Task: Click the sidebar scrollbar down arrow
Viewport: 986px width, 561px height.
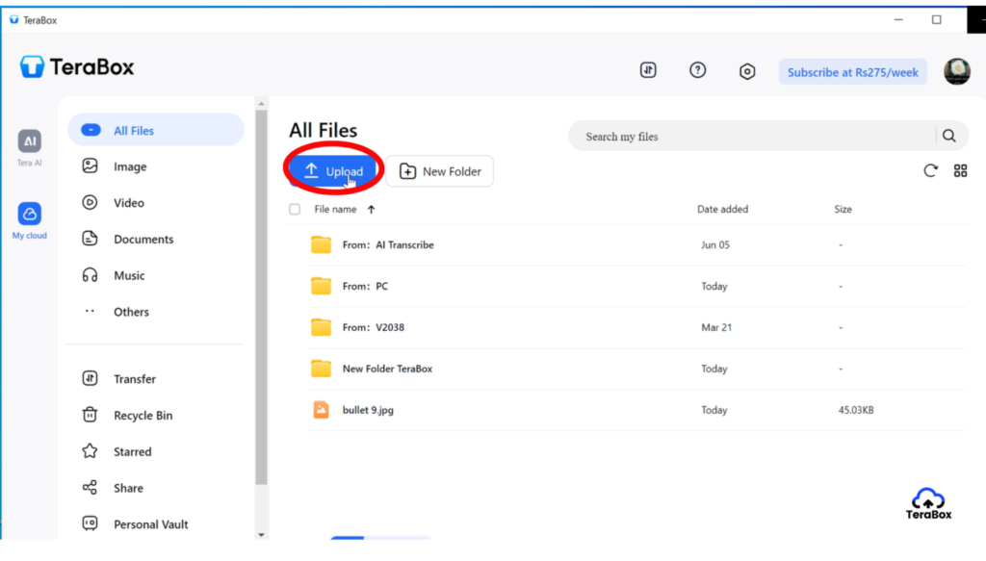Action: tap(261, 535)
